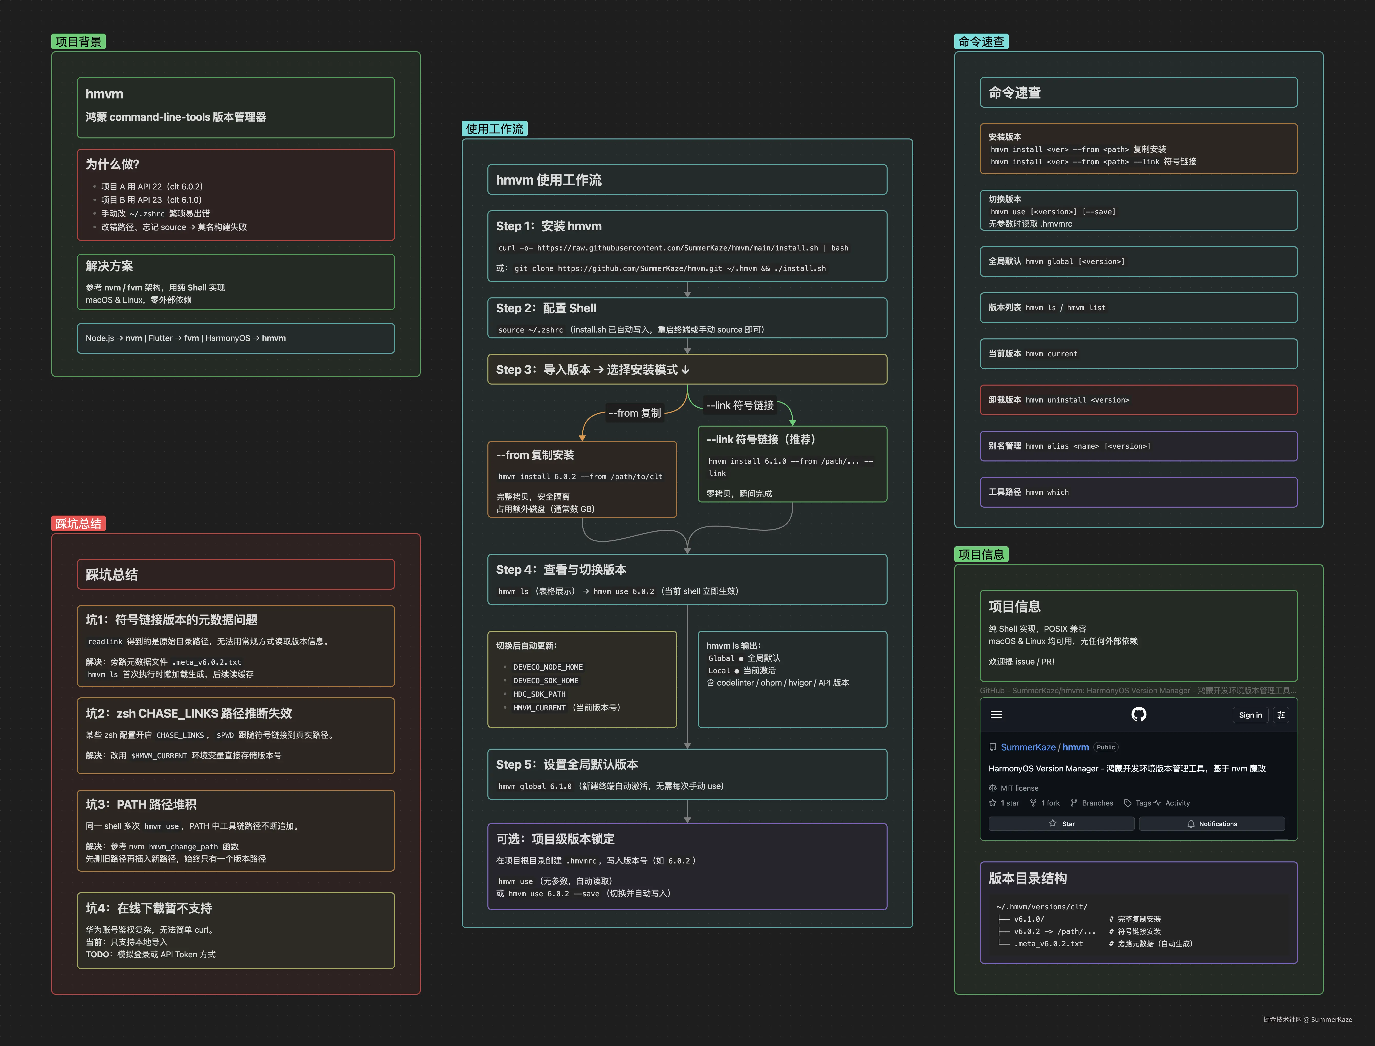1375x1046 pixels.
Task: Open the hmvm repository name link
Action: click(x=1075, y=747)
